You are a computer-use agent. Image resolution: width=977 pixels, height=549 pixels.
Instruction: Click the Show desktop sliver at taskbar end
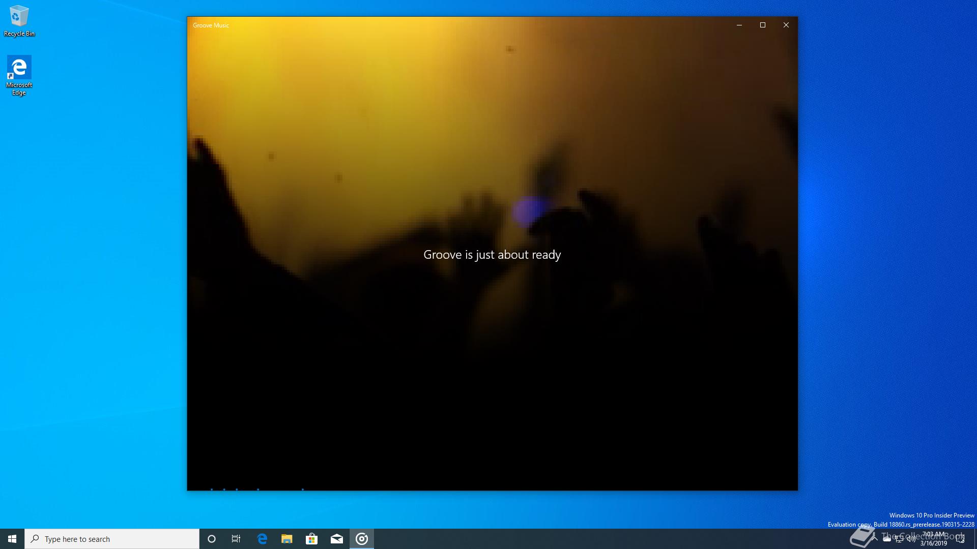coord(975,539)
